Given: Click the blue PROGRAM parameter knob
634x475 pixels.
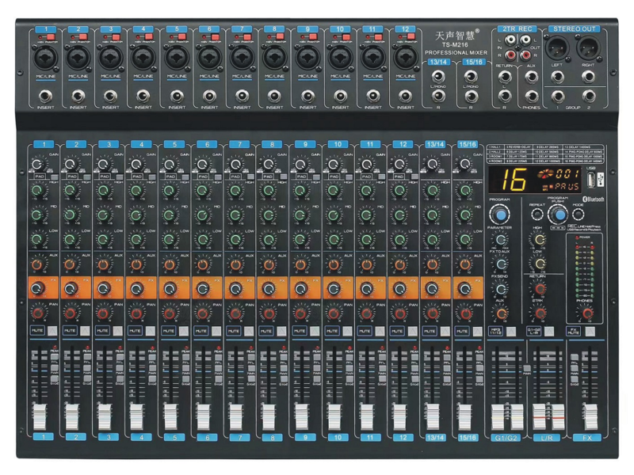Looking at the screenshot, I should (499, 215).
